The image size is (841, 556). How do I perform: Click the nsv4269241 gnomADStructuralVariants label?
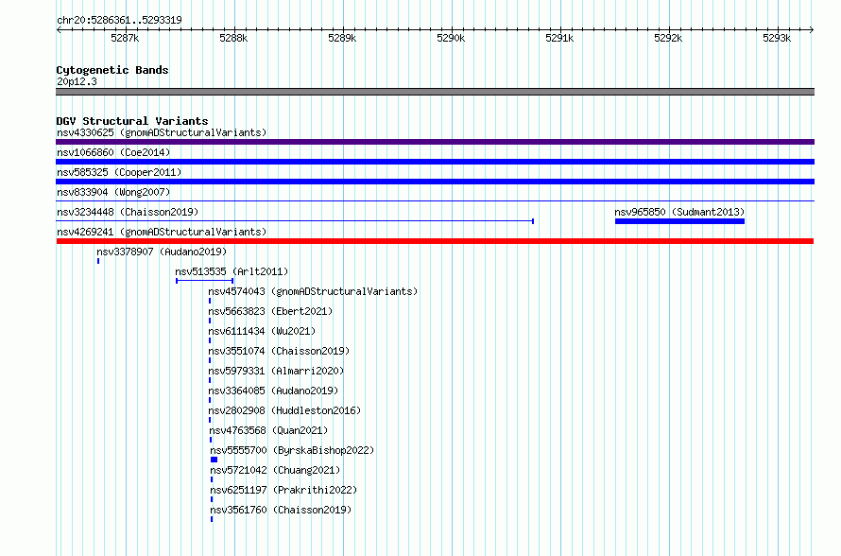162,232
